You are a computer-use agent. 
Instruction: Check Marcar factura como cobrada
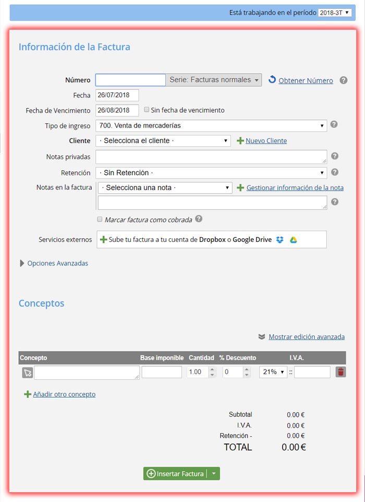(100, 219)
